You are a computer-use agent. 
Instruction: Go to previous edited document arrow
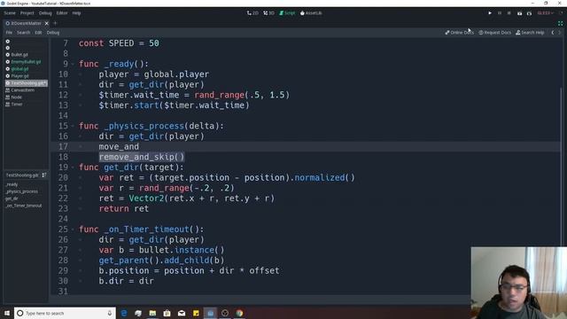pos(553,33)
